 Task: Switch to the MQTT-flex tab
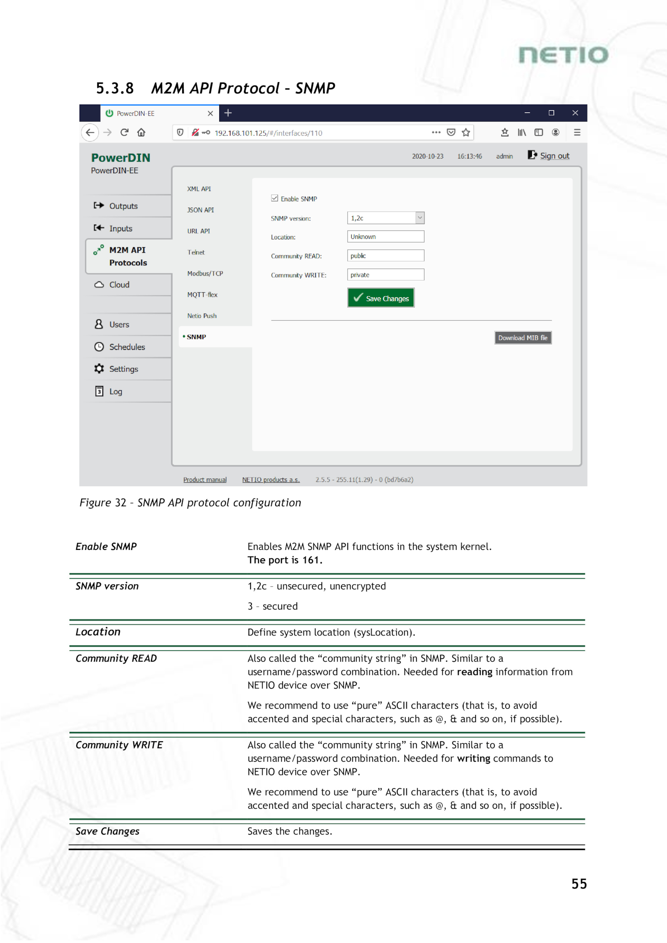[x=202, y=295]
